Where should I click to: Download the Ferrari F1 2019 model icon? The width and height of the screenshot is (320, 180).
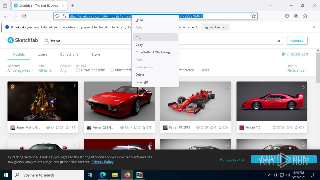[x=227, y=87]
